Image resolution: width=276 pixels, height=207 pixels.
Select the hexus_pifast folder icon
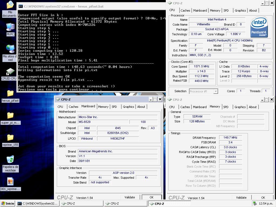point(10,96)
